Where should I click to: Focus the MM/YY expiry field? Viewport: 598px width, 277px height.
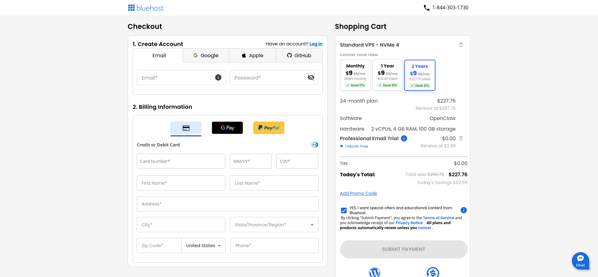point(251,161)
